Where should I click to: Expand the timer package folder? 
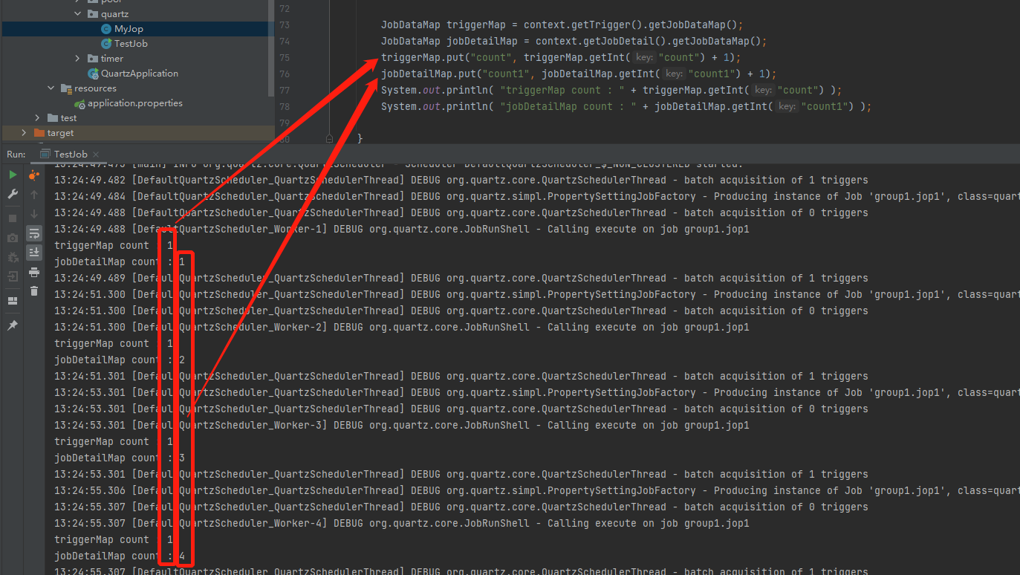click(78, 59)
